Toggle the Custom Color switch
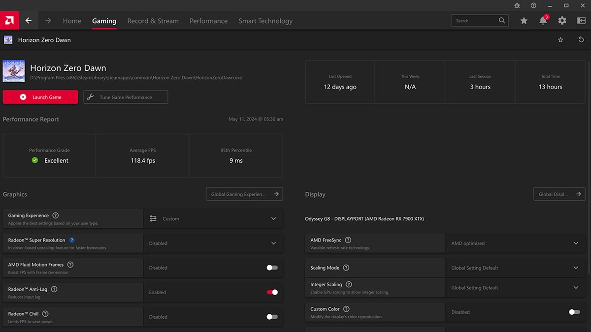Viewport: 591px width, 332px height. pos(574,312)
